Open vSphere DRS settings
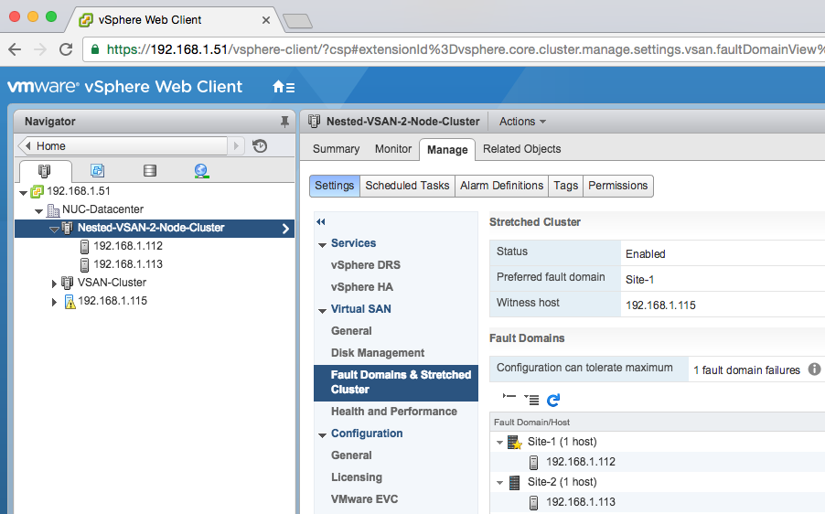The image size is (825, 514). pyautogui.click(x=366, y=265)
